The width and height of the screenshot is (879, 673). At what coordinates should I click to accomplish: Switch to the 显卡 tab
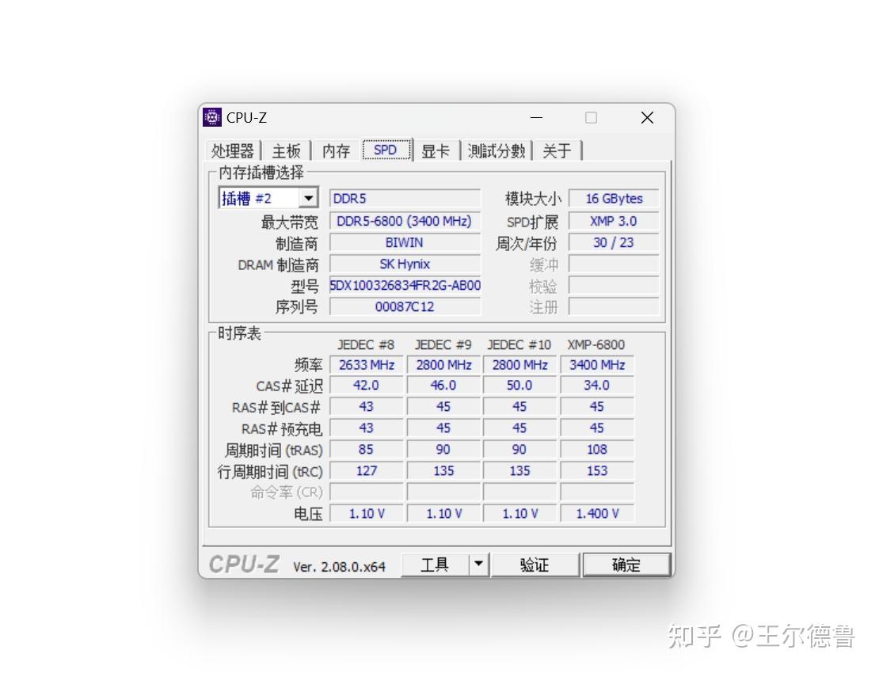click(436, 150)
